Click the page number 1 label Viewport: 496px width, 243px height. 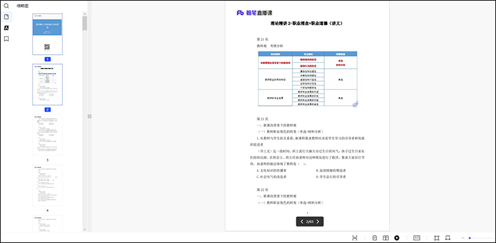tap(48, 59)
